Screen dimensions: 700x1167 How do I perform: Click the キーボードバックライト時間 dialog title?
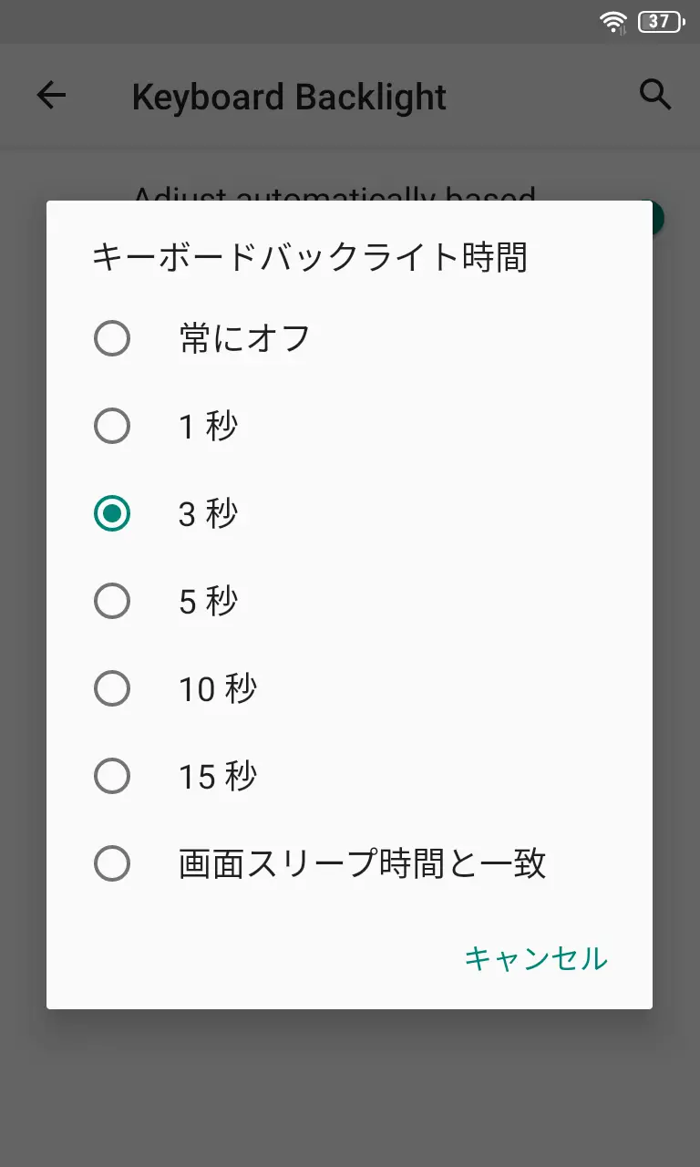[309, 258]
